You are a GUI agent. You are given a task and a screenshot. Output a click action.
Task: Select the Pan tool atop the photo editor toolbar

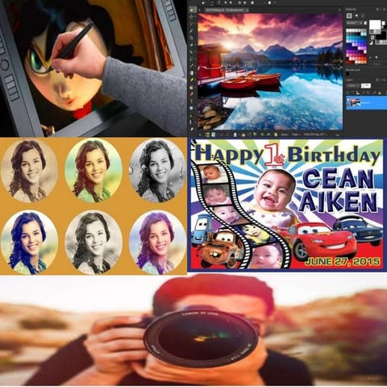[x=192, y=10]
